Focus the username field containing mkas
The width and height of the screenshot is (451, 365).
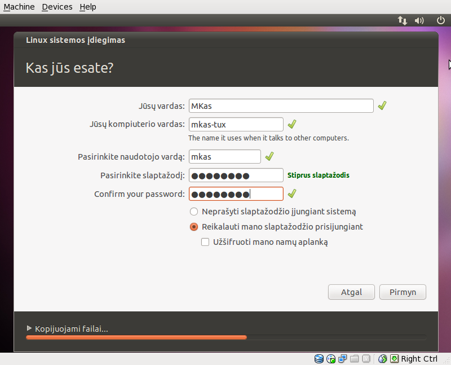(x=224, y=157)
